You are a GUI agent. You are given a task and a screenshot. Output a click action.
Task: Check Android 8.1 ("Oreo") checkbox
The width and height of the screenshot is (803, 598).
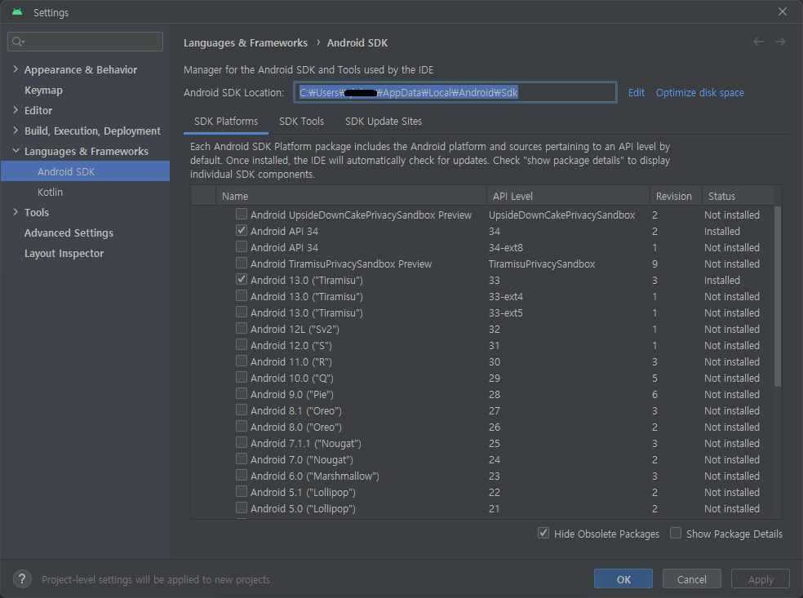click(x=242, y=410)
